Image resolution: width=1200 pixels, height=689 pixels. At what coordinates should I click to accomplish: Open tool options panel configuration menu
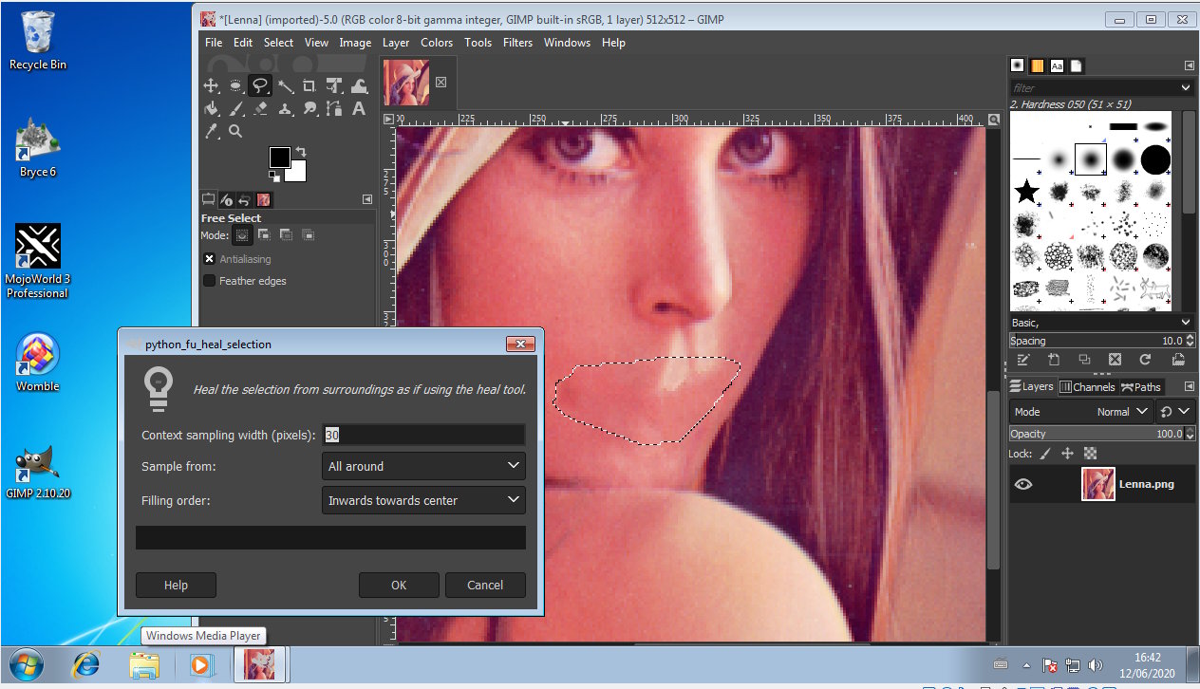click(367, 199)
